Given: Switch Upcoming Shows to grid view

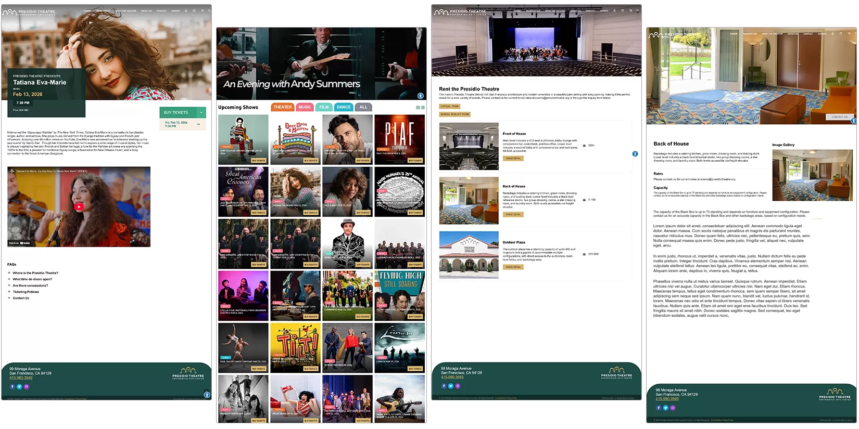Looking at the screenshot, I should [x=423, y=108].
